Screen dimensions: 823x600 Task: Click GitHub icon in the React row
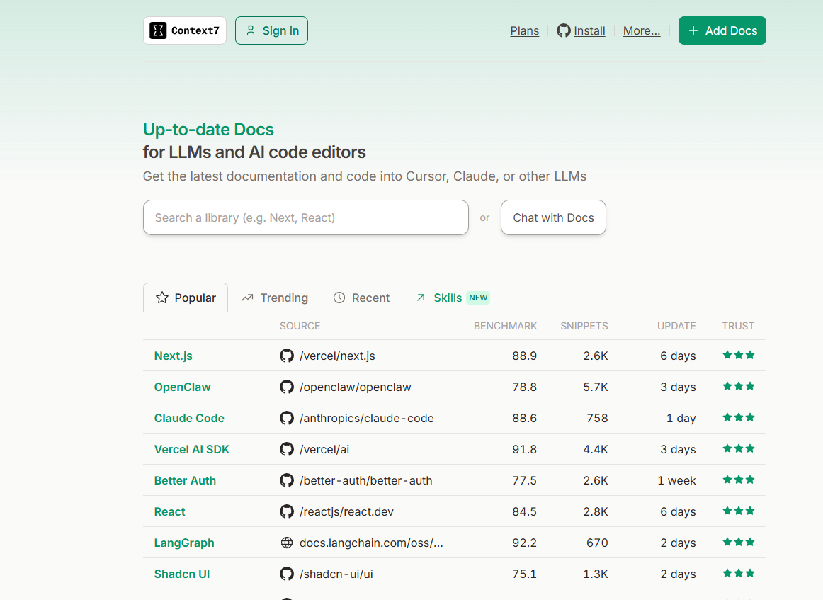(287, 511)
